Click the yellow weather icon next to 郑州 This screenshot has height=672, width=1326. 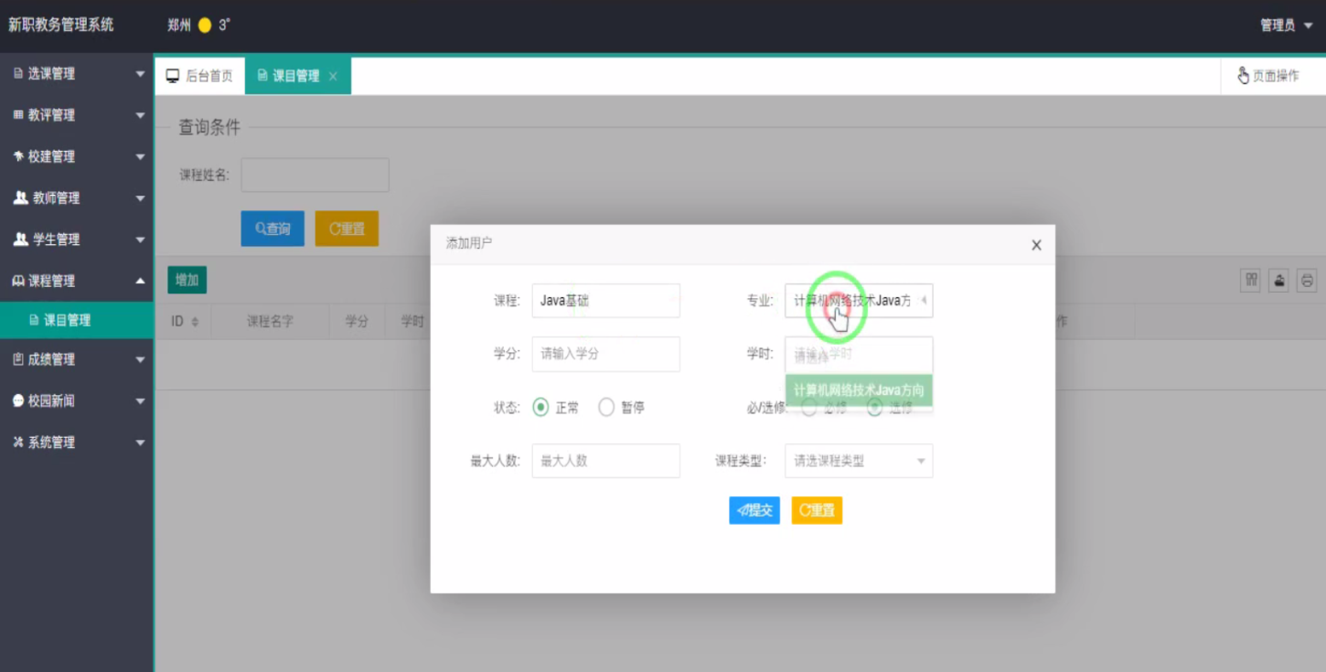[x=205, y=26]
